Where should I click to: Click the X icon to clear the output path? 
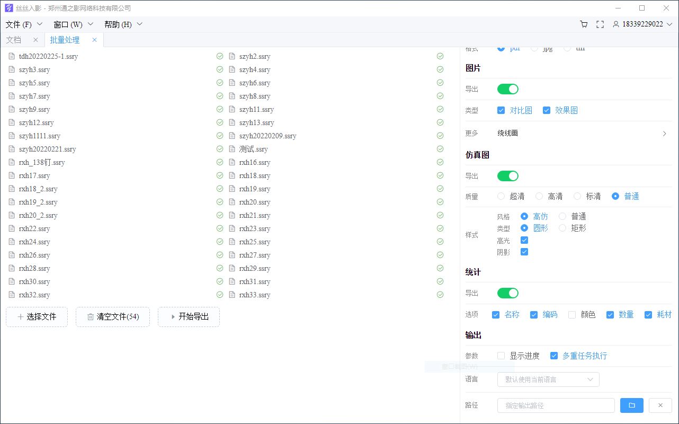pos(660,405)
